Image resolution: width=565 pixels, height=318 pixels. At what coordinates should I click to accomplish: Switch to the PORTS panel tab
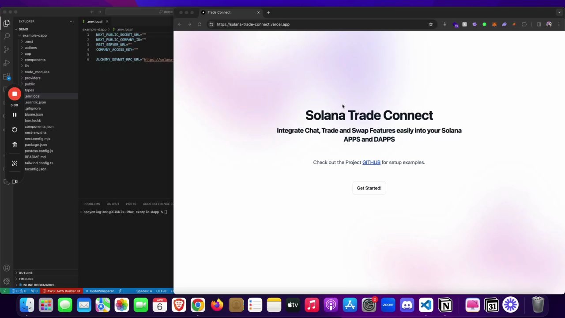131,204
